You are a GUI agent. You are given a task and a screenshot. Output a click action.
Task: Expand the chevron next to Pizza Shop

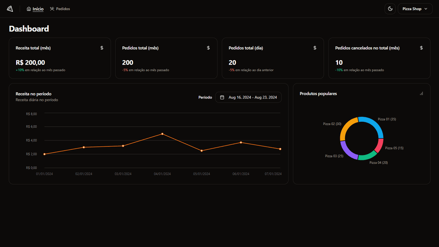click(426, 9)
